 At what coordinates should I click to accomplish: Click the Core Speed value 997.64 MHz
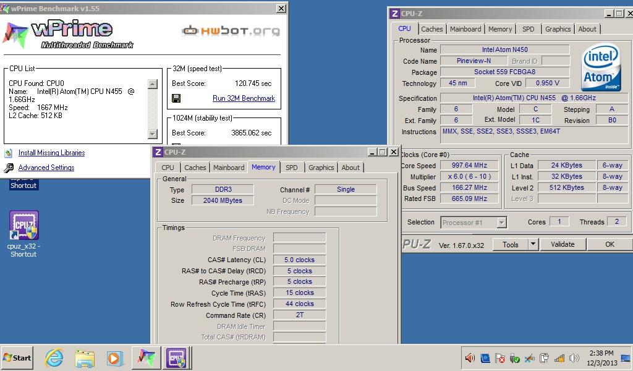coord(469,165)
